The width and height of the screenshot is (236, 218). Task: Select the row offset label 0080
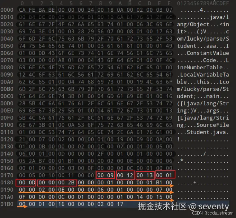pos(7,68)
